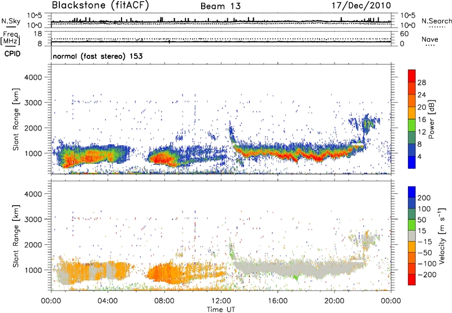Click the "Nave" legend label
This screenshot has width=452, height=313.
430,40
